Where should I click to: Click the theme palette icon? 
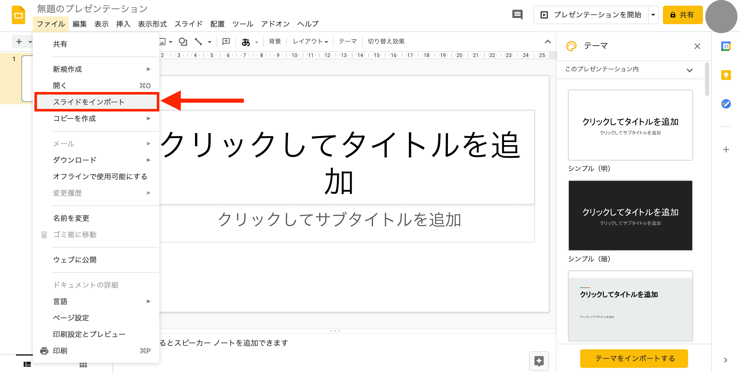(x=571, y=46)
